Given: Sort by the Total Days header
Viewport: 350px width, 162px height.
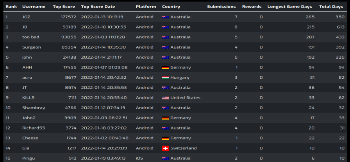Looking at the screenshot, I should click(x=331, y=7).
